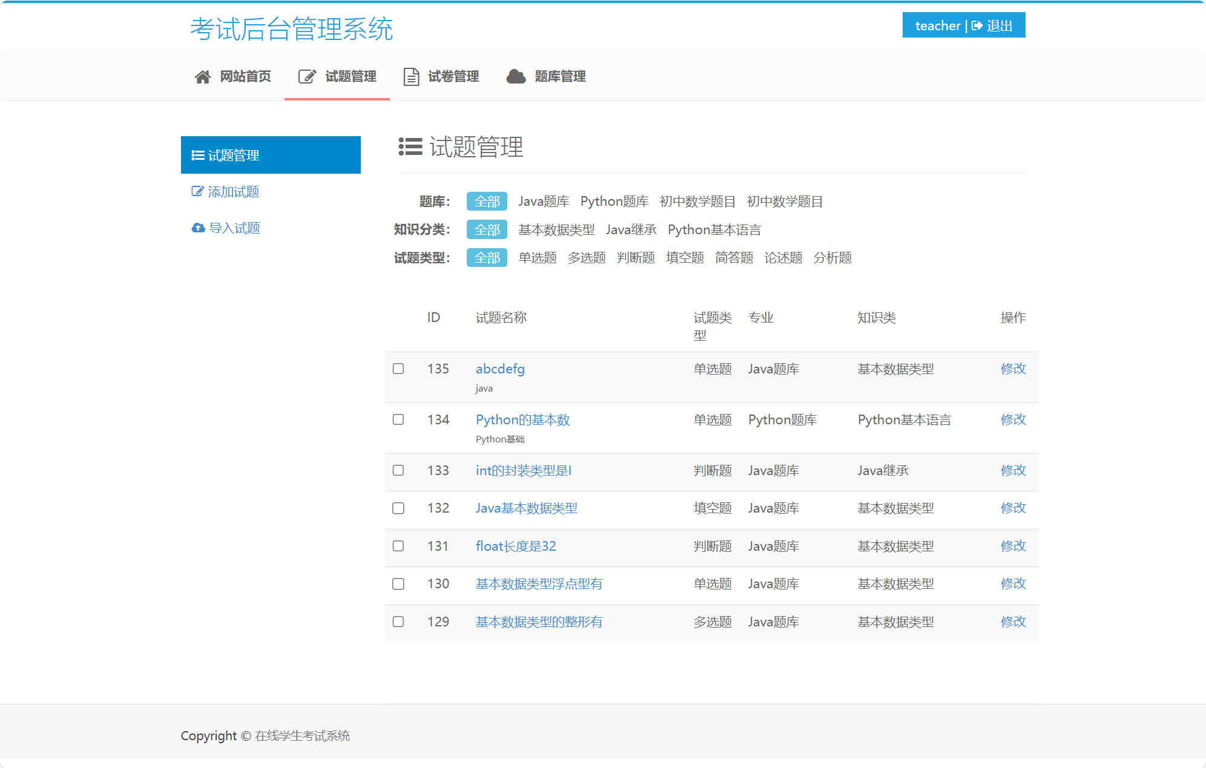The image size is (1206, 768).
Task: Open the 题库管理 menu item
Action: (x=559, y=76)
